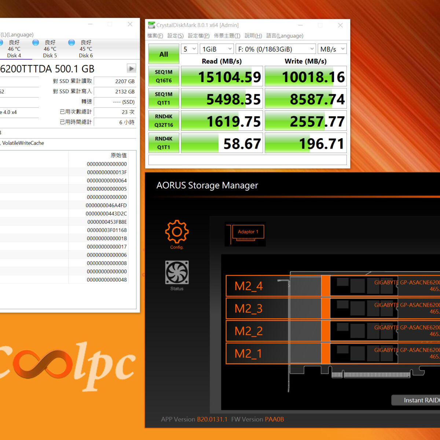Image resolution: width=440 pixels, height=440 pixels.
Task: Click the Disk 5 blue health status icon
Action: pyautogui.click(x=36, y=43)
